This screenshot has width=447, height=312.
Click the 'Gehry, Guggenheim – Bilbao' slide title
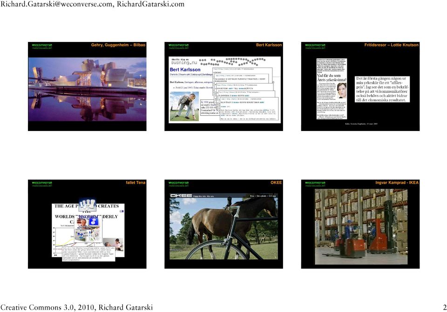pos(118,45)
